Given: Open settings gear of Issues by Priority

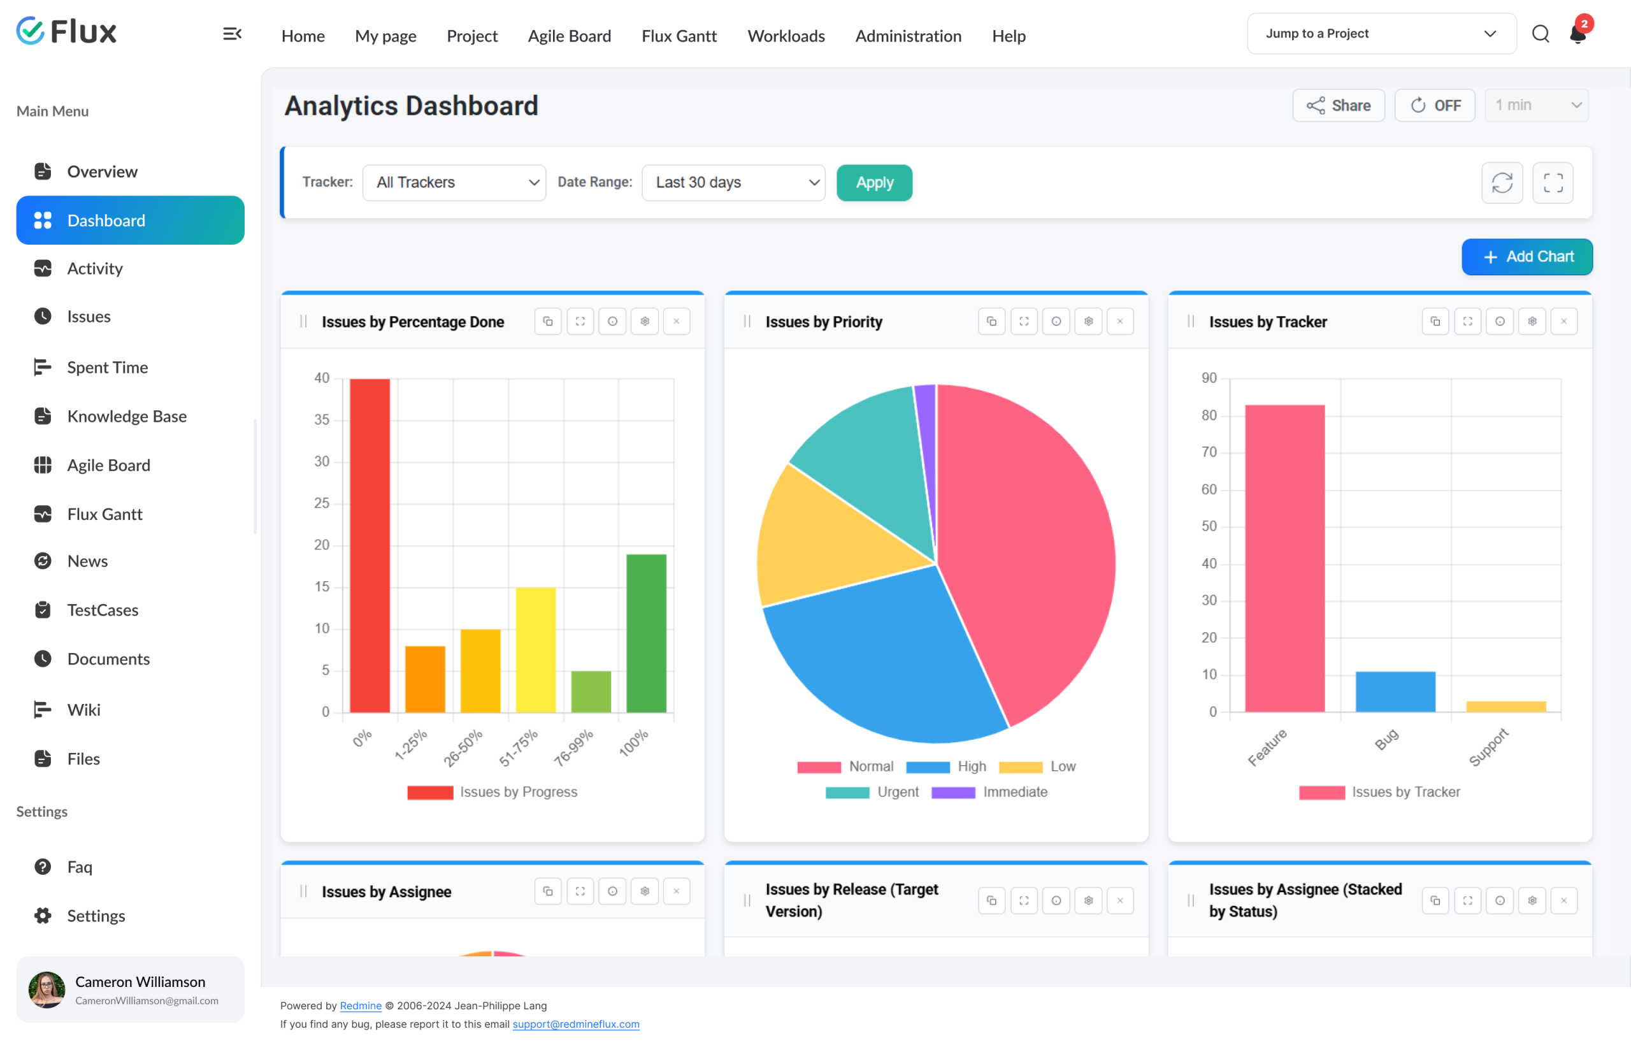Looking at the screenshot, I should 1088,322.
